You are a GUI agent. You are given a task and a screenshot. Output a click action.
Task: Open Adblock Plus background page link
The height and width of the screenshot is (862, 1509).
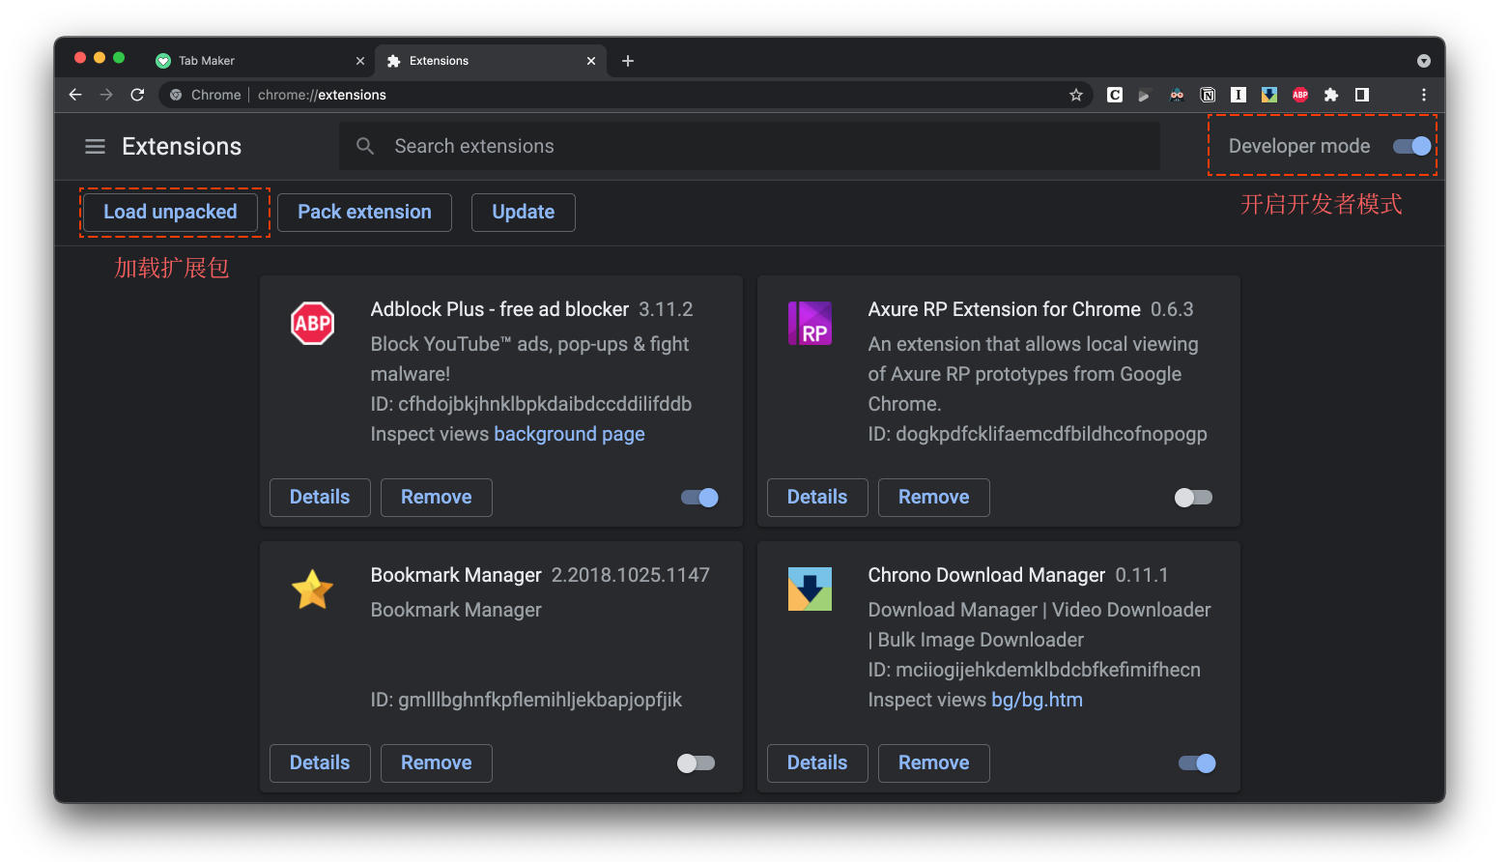click(x=569, y=435)
